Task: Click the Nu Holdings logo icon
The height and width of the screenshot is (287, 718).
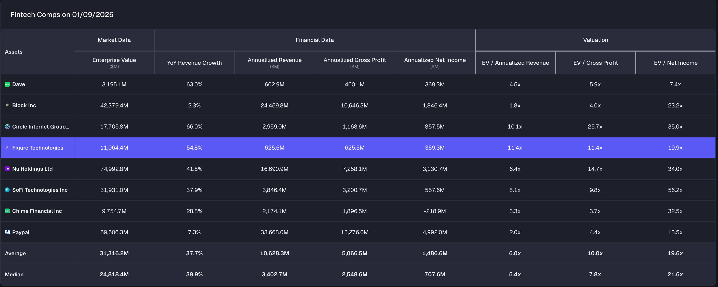Action: 7,169
